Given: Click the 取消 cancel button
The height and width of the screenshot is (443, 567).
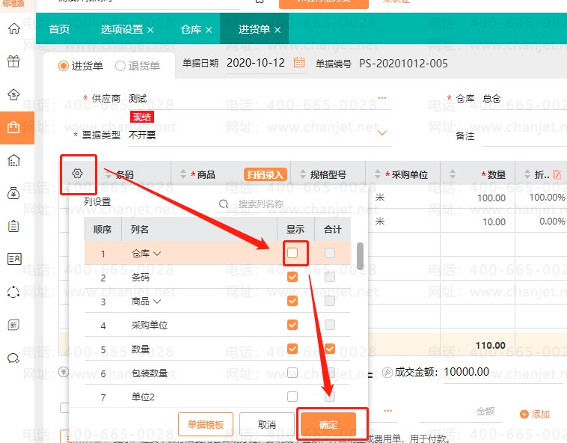Looking at the screenshot, I should (x=267, y=424).
